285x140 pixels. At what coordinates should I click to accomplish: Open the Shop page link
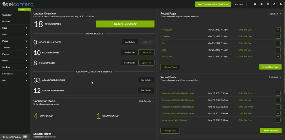tap(164, 50)
